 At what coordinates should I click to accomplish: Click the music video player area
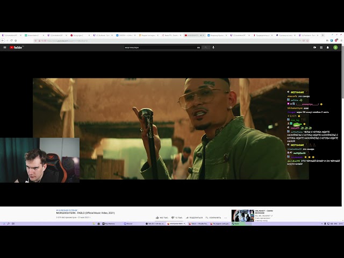click(171, 128)
